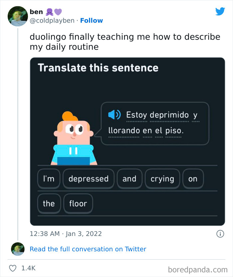Open 'Read the full conversation on Twitter'
The height and width of the screenshot is (277, 233).
[x=88, y=249]
